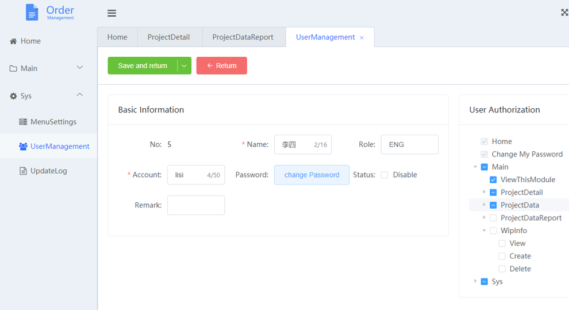Viewport: 569px width, 310px height.
Task: Click the Change My Password tree label
Action: pyautogui.click(x=527, y=155)
